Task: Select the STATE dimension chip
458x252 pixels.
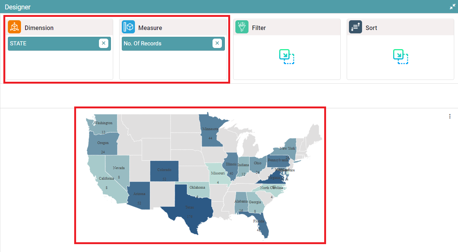Action: coord(52,43)
